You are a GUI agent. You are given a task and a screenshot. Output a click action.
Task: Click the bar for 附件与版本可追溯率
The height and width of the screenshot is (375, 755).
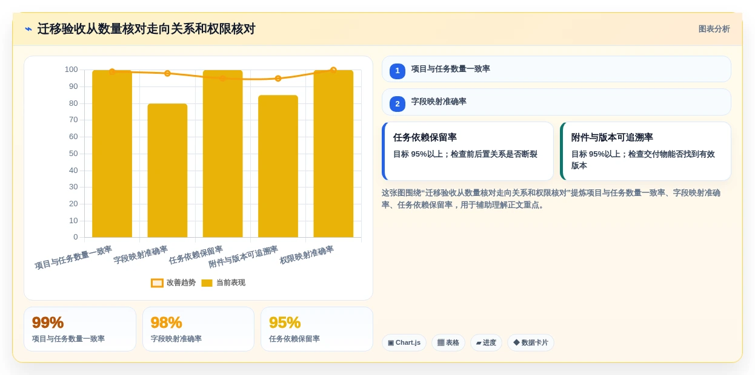(x=278, y=166)
